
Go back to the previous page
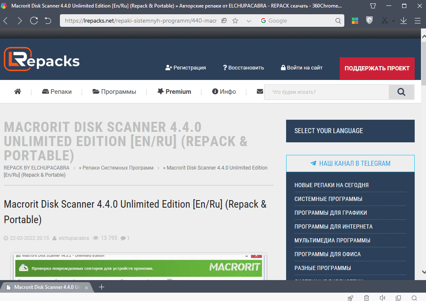(6, 21)
